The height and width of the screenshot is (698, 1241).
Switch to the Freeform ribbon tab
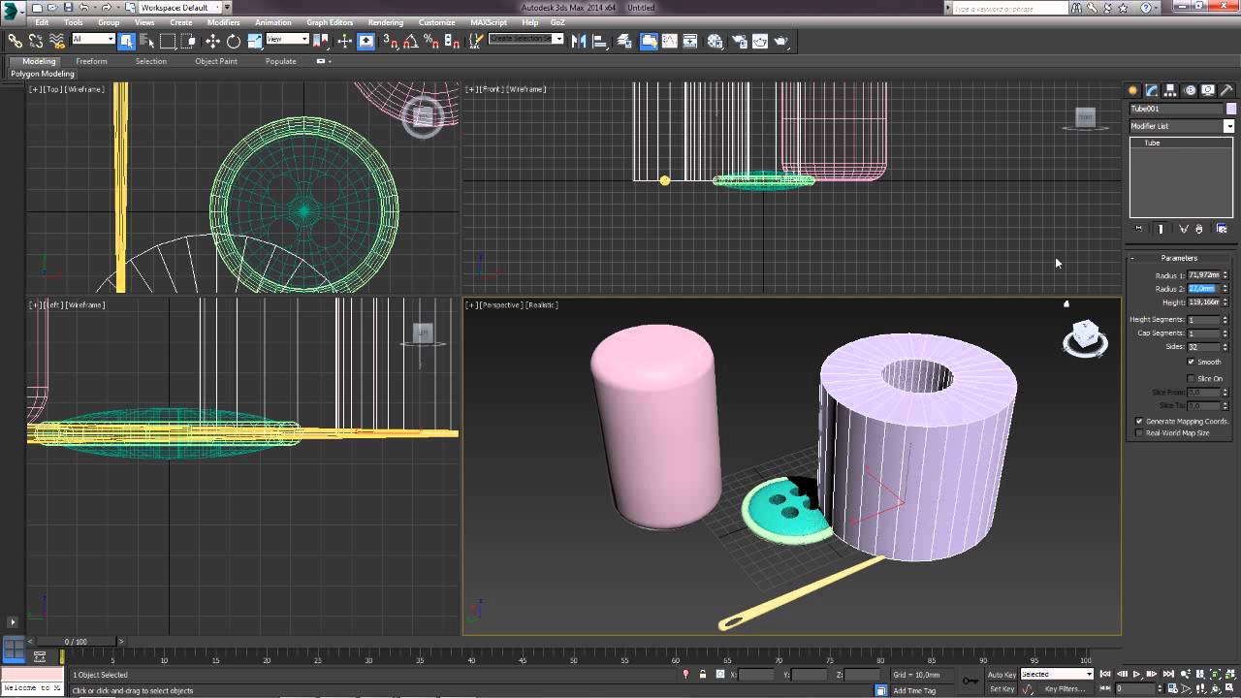point(91,61)
